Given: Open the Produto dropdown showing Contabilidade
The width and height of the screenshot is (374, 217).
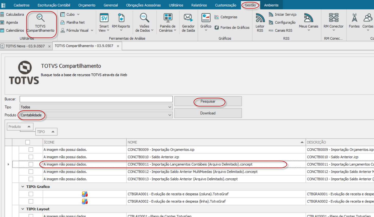Looking at the screenshot, I should coord(96,115).
